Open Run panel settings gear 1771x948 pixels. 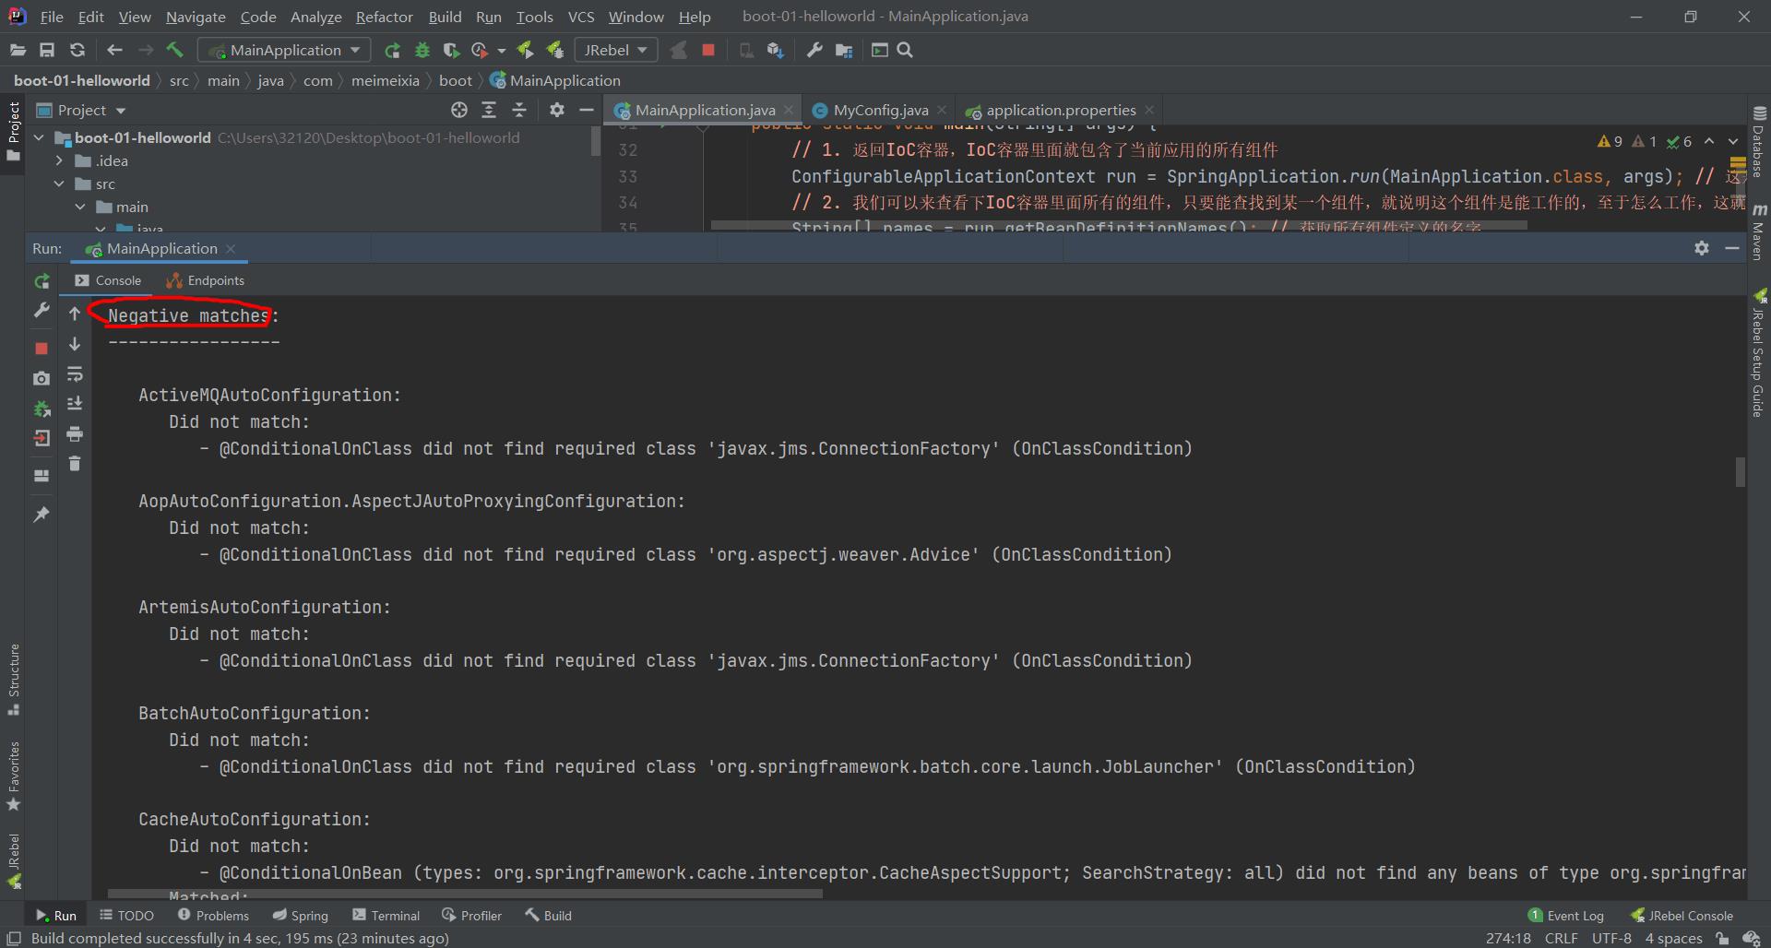click(x=1702, y=248)
